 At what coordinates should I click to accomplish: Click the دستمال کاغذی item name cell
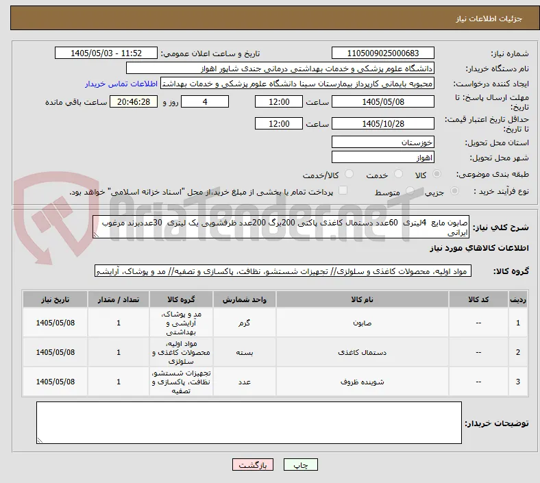tap(363, 352)
